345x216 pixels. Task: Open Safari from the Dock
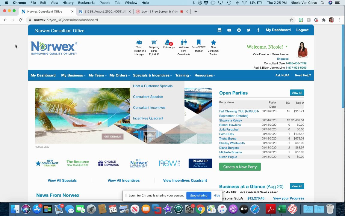pyautogui.click(x=255, y=209)
